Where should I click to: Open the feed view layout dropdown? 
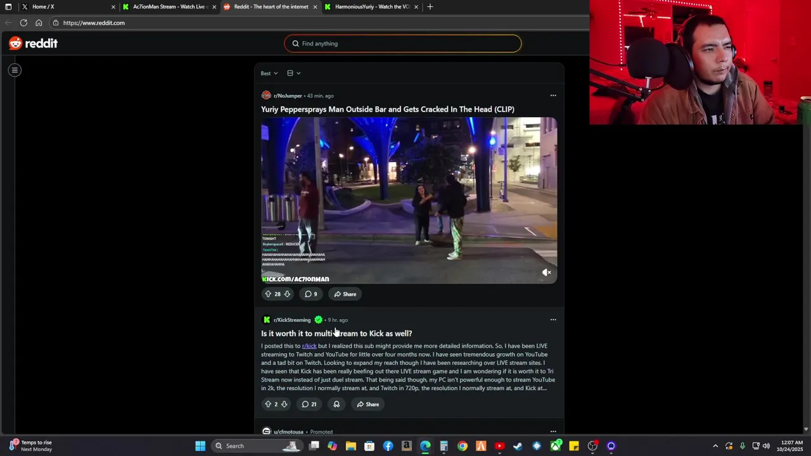coord(293,73)
